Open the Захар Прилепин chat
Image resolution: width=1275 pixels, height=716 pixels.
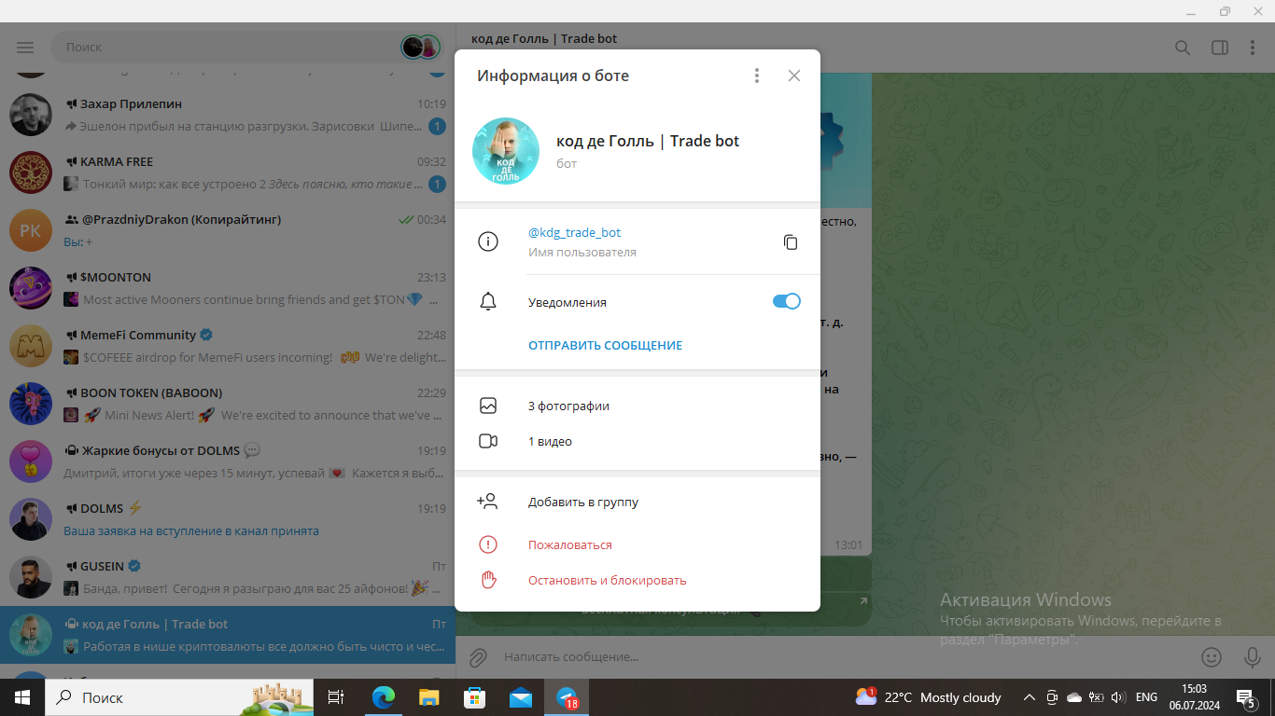228,115
